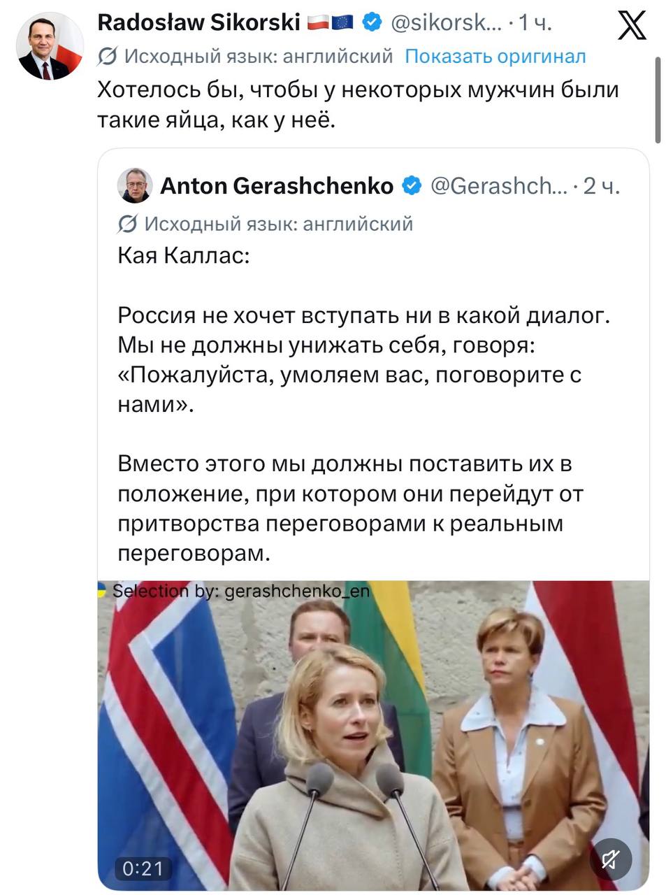Click the Anton Gerashchenko display name
666x895 pixels.
pos(277,186)
